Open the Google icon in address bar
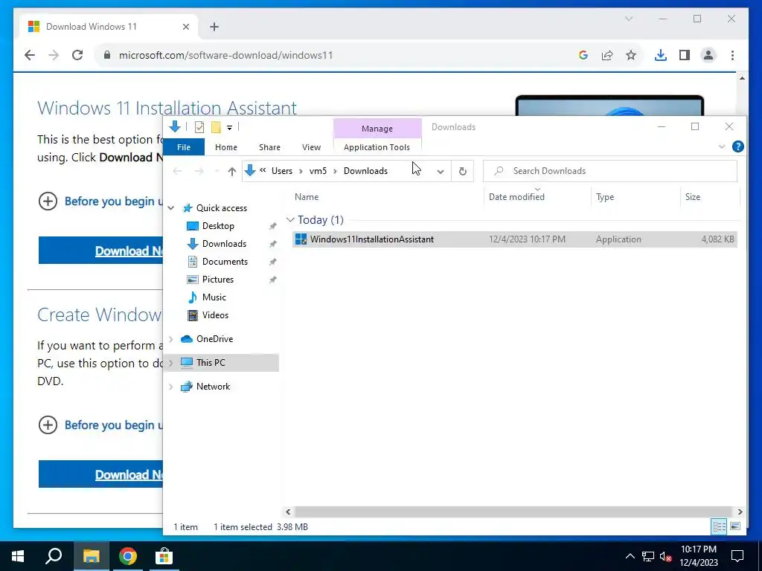 point(583,55)
